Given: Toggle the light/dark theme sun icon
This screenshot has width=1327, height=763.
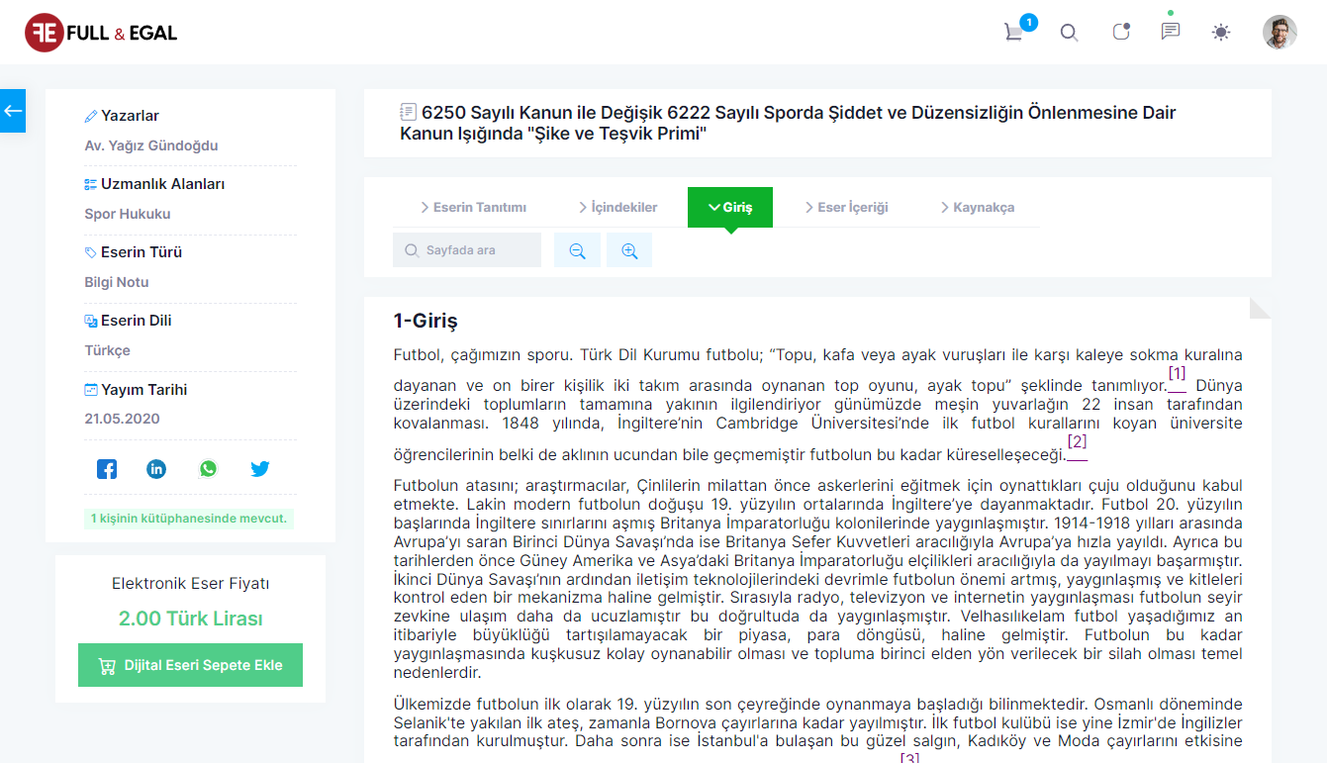Looking at the screenshot, I should point(1221,32).
